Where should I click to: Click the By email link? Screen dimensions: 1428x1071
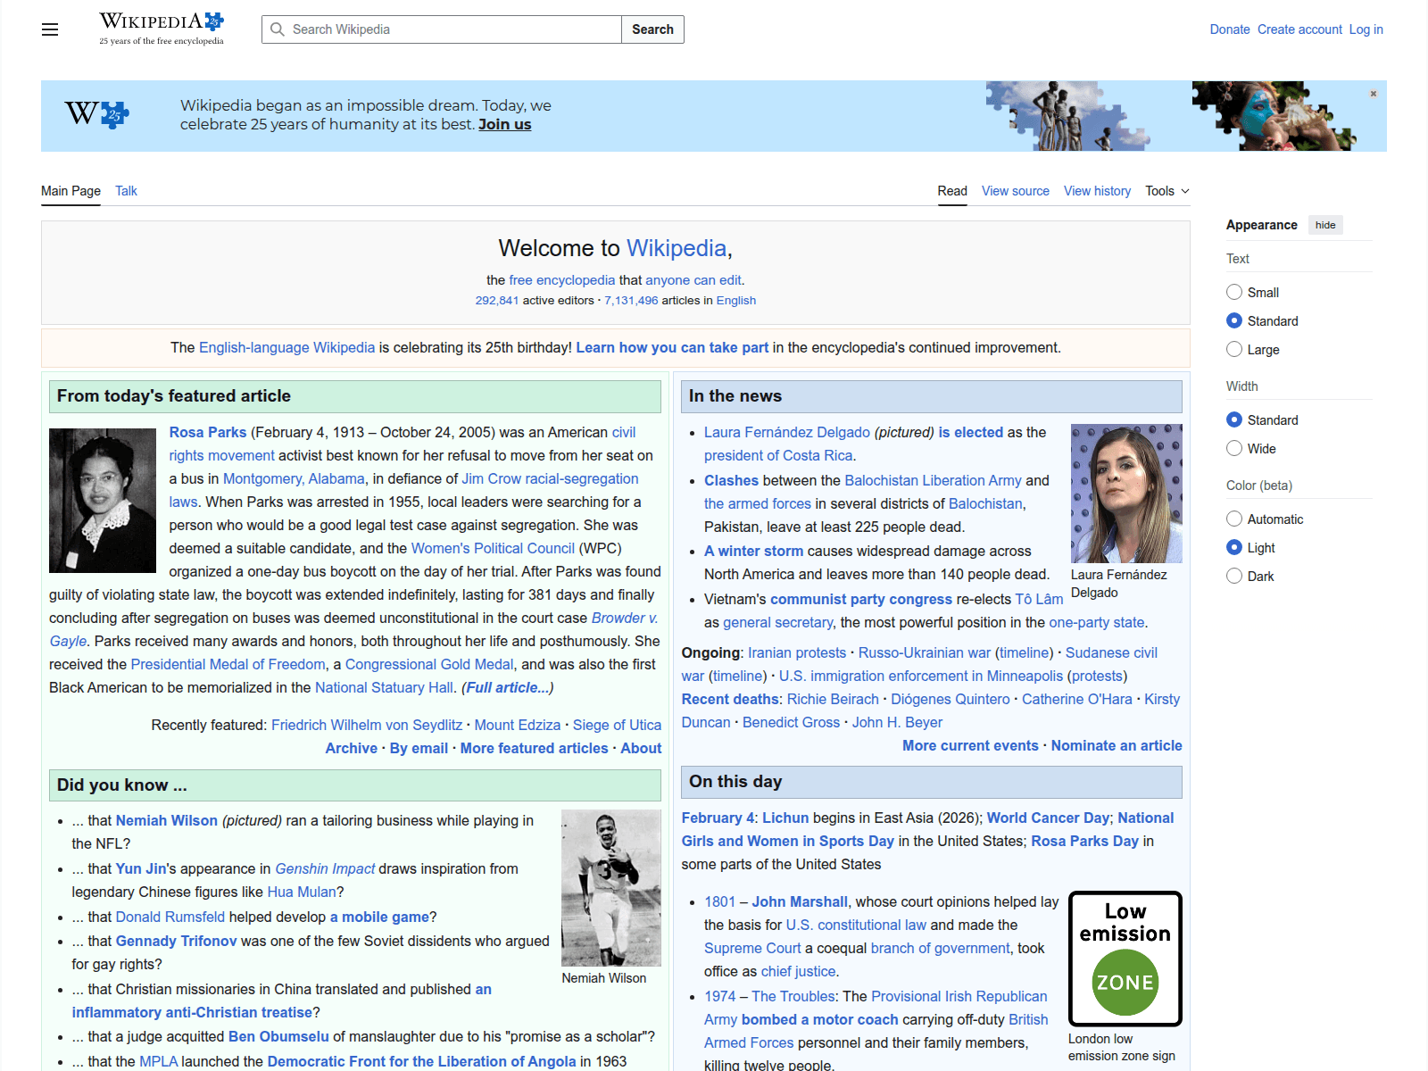[419, 748]
